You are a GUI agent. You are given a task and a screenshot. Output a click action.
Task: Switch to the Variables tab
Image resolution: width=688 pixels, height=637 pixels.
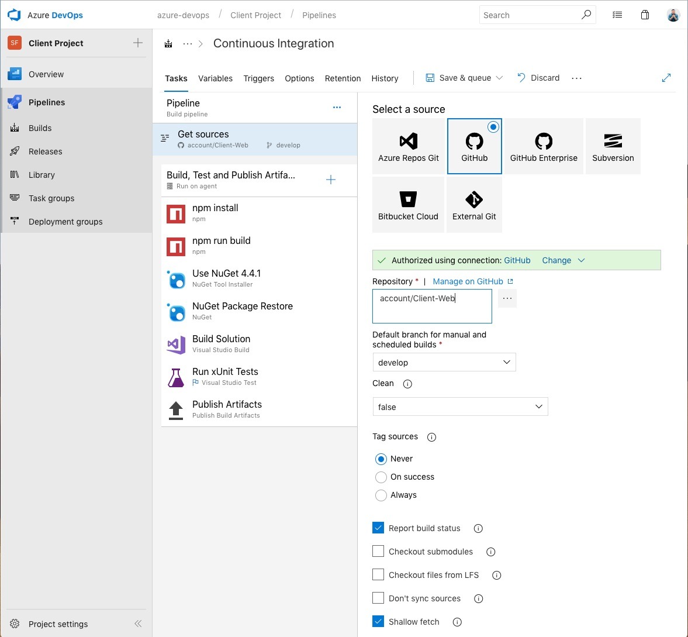coord(215,78)
